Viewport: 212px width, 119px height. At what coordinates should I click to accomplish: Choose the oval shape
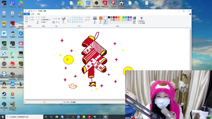pyautogui.click(x=73, y=17)
